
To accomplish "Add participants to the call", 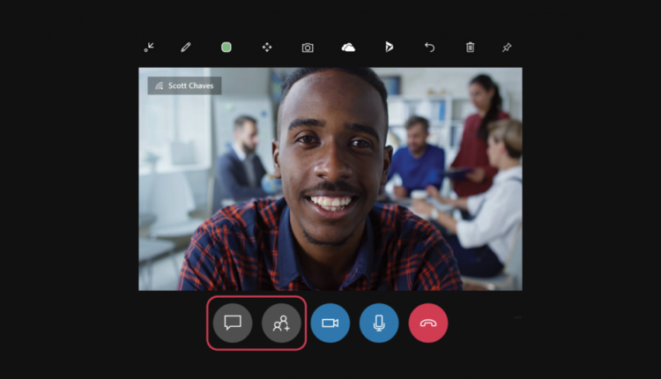I will (x=281, y=323).
